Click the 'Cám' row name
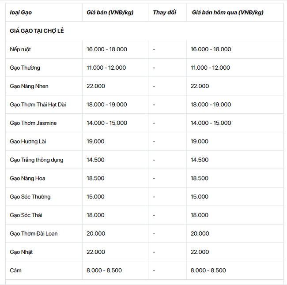Image resolution: width=287 pixels, height=285 pixels. pyautogui.click(x=15, y=270)
